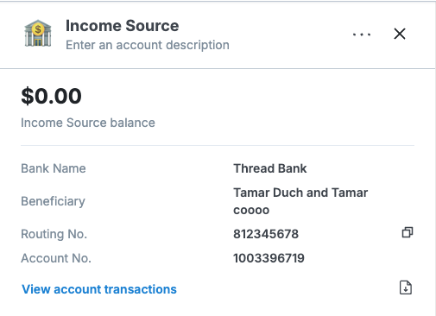436x316 pixels.
Task: Click the dollar coin on bank icon
Action: (38, 29)
